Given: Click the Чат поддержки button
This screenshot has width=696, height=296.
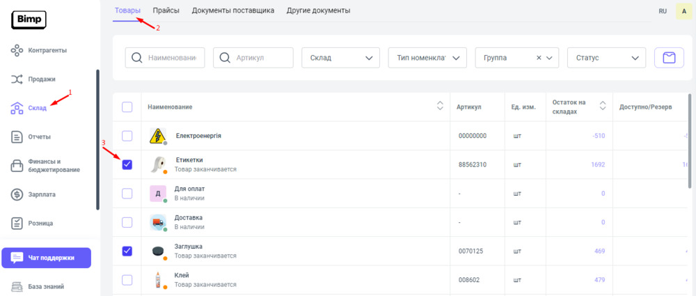Looking at the screenshot, I should click(46, 258).
